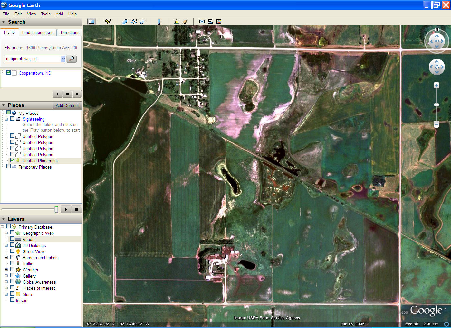The image size is (451, 328).
Task: Click the look joystick eye control
Action: 437,41
